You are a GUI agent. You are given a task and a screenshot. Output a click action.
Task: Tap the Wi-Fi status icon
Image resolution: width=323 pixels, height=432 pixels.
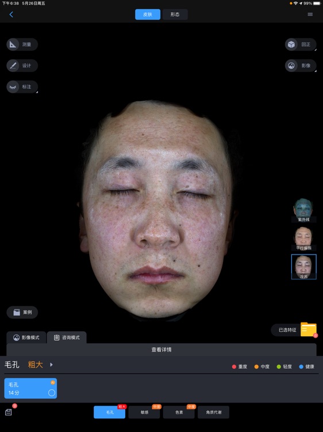[x=296, y=3]
